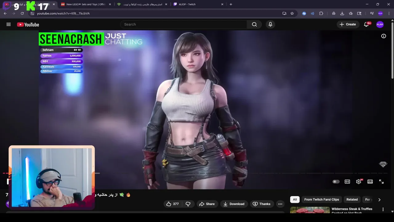
Task: Reload the current page
Action: (22, 13)
